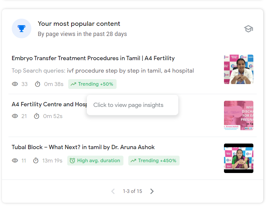The image size is (271, 207).
Task: Click the trophy icon next to the heading
Action: click(22, 28)
